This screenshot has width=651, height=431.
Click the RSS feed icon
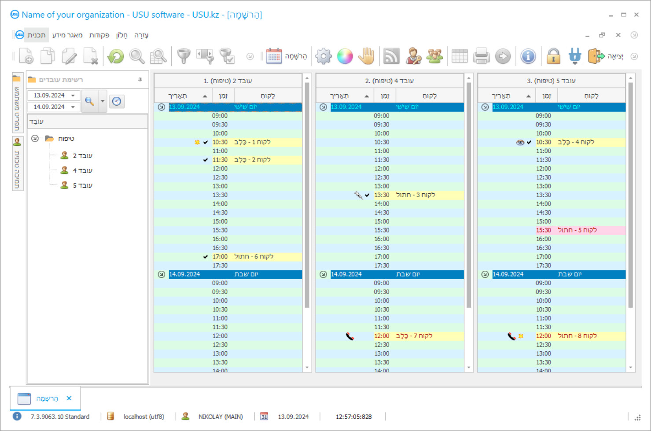pyautogui.click(x=391, y=56)
